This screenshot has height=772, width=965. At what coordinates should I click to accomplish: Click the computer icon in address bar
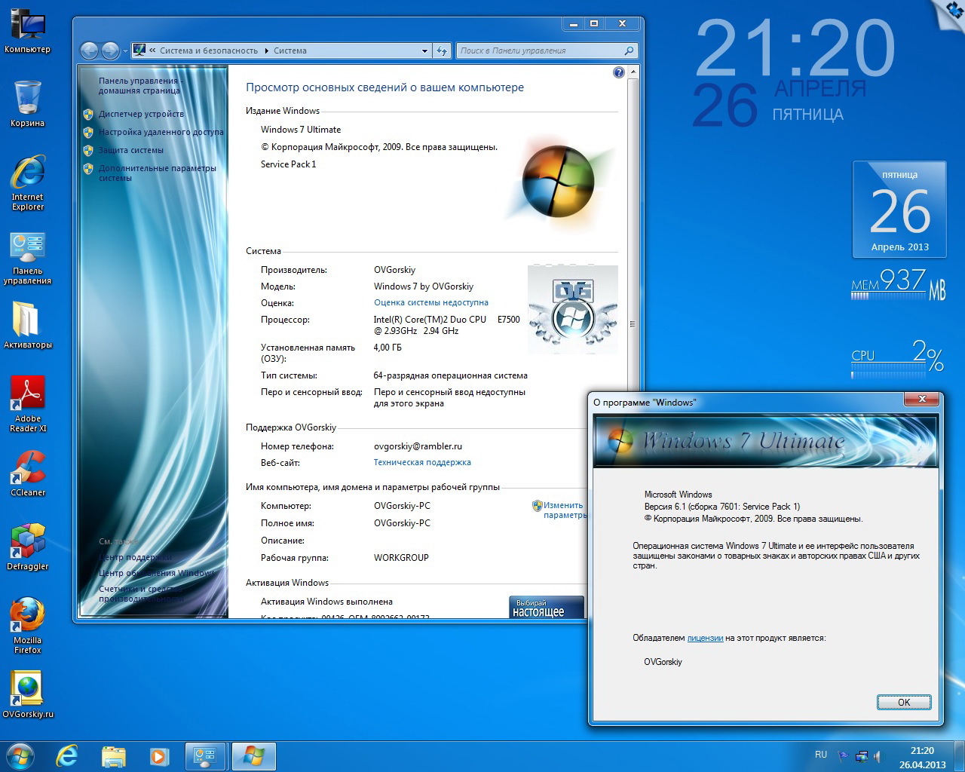(139, 51)
